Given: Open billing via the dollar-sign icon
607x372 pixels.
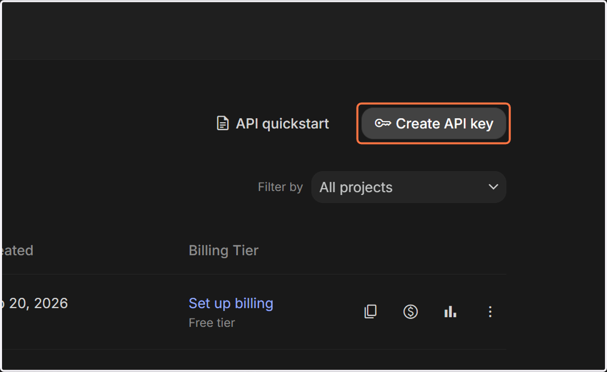Looking at the screenshot, I should (410, 312).
